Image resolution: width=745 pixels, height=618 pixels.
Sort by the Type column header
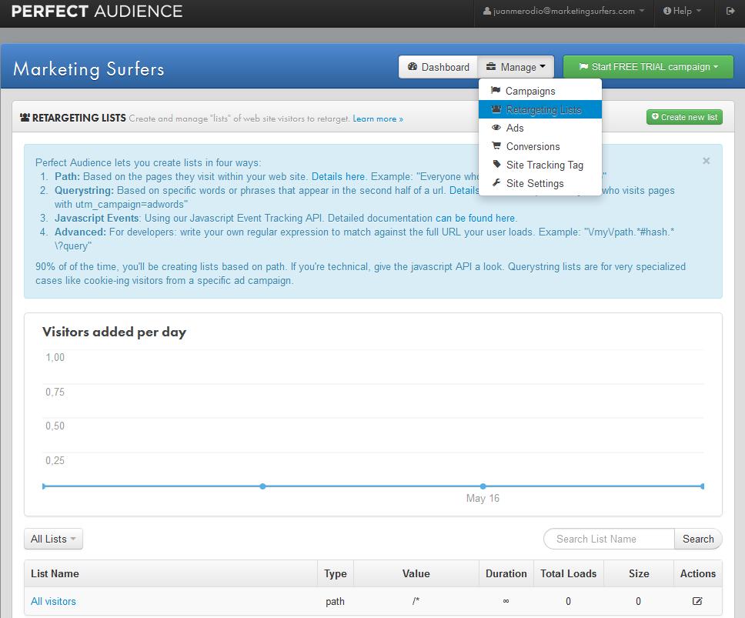(335, 574)
